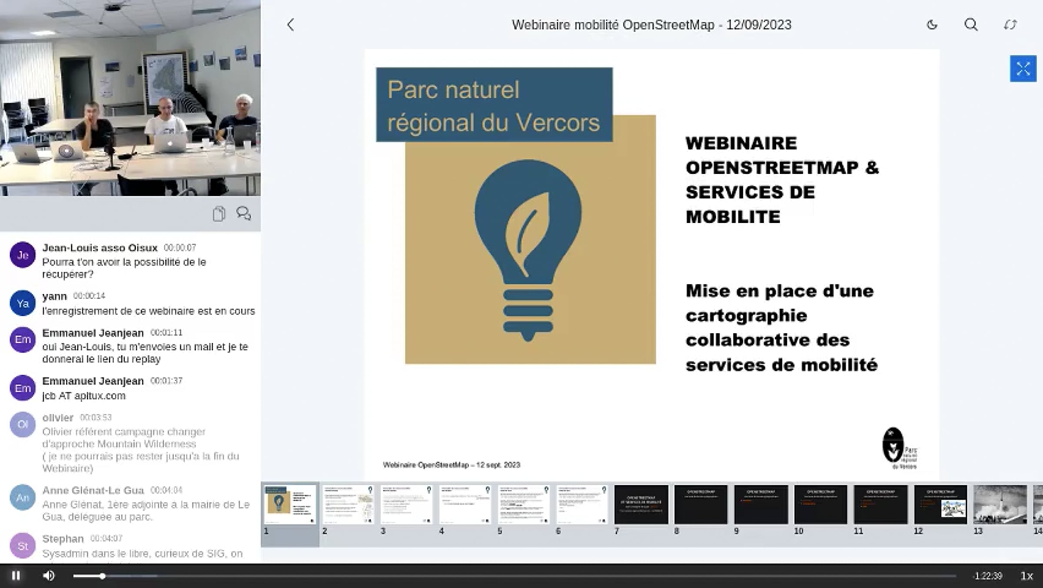The width and height of the screenshot is (1043, 588).
Task: Click slide footer "Webinaire OpenStreetMap – 12 sept. 2023"
Action: [452, 465]
